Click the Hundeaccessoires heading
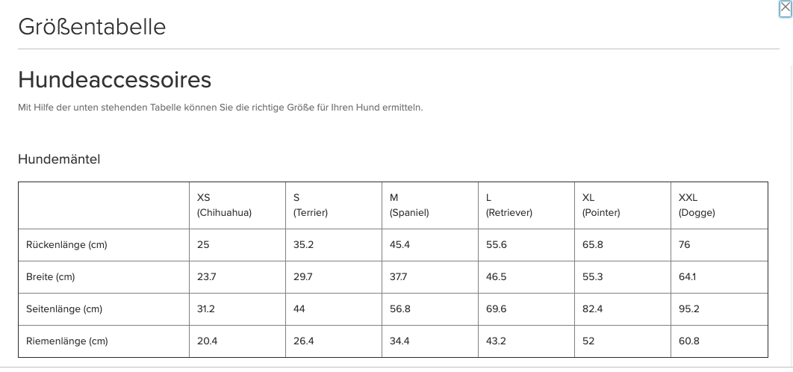Screen dimensions: 793x372 click(x=115, y=79)
